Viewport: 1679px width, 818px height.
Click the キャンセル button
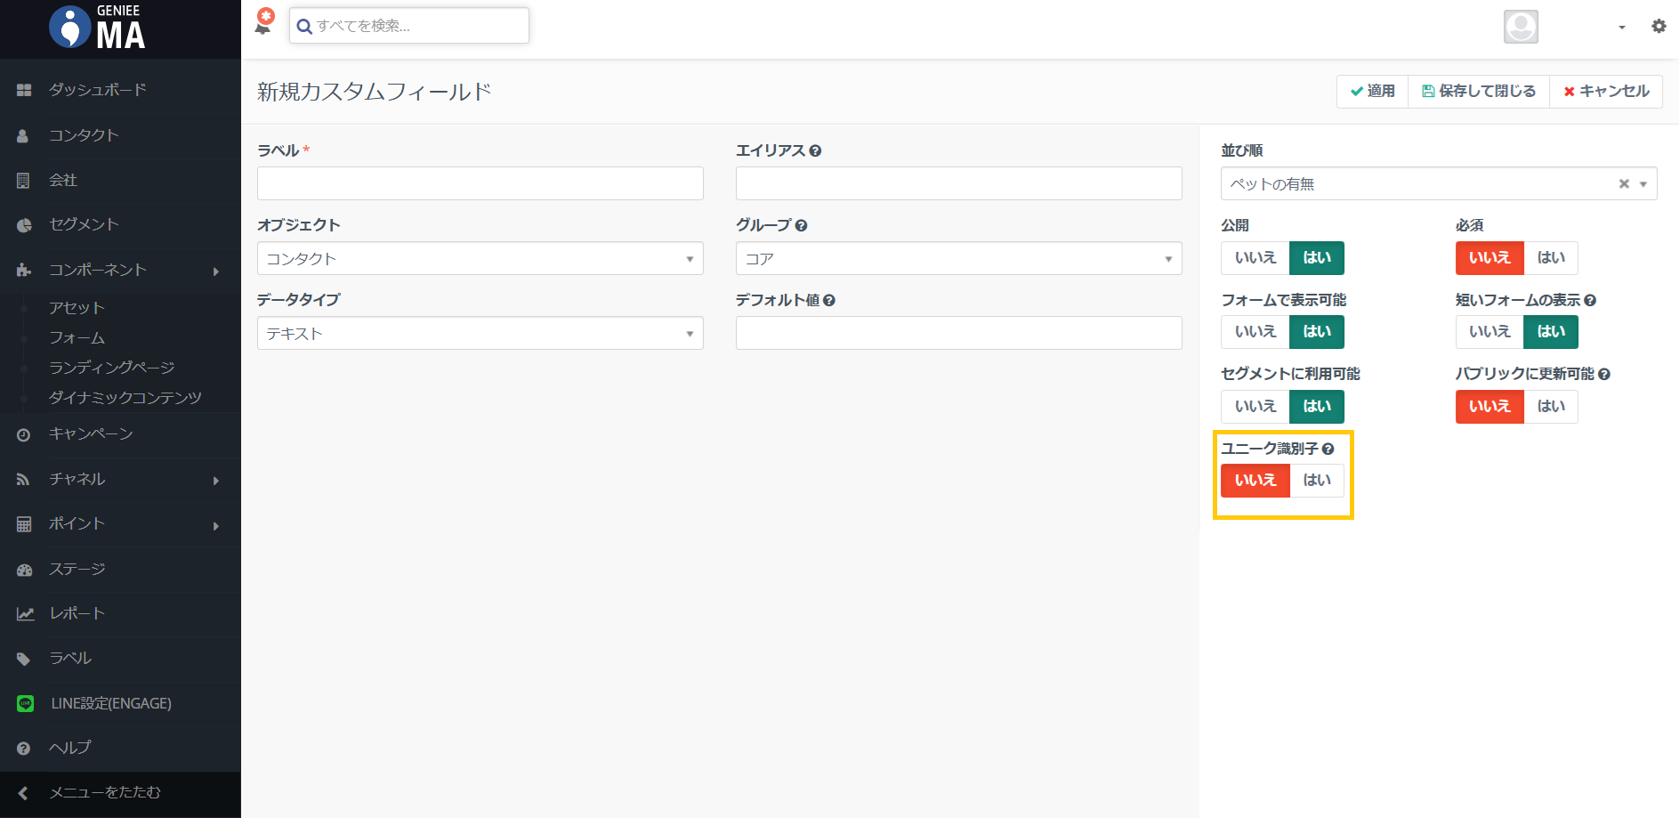[1606, 92]
